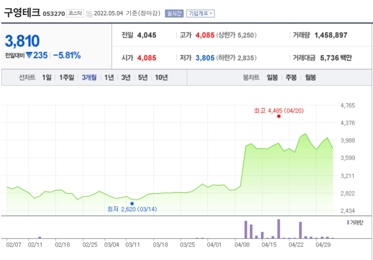Screen dimensions: 373x260
Task: Click the 4,765 y-axis label
Action: (348, 106)
